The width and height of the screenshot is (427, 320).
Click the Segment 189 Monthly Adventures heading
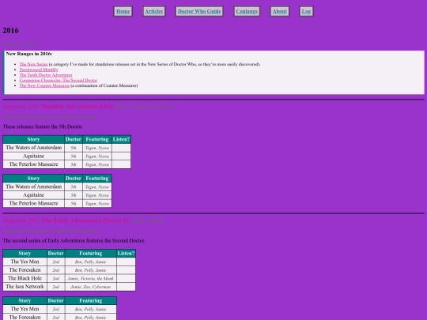coord(88,106)
